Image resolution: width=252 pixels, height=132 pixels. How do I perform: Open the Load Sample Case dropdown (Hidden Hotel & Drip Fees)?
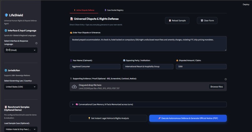coord(21,129)
